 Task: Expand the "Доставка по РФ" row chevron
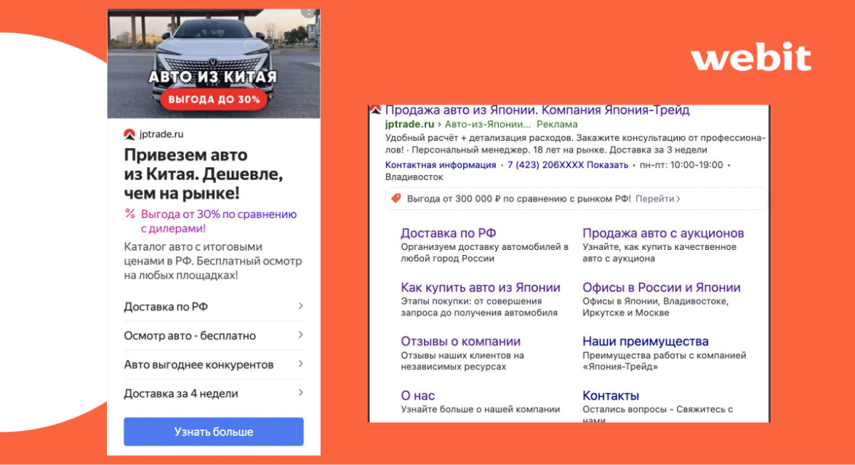tap(300, 306)
